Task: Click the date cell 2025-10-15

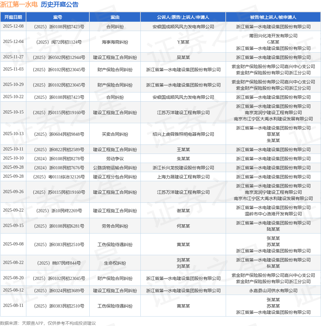Action: pos(13,112)
